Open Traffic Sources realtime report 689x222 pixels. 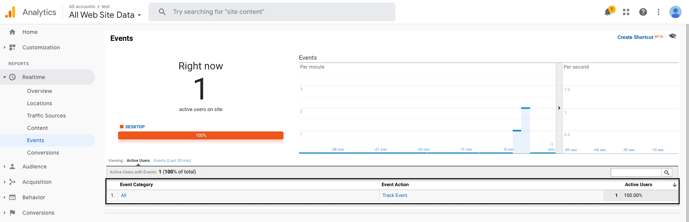point(46,116)
